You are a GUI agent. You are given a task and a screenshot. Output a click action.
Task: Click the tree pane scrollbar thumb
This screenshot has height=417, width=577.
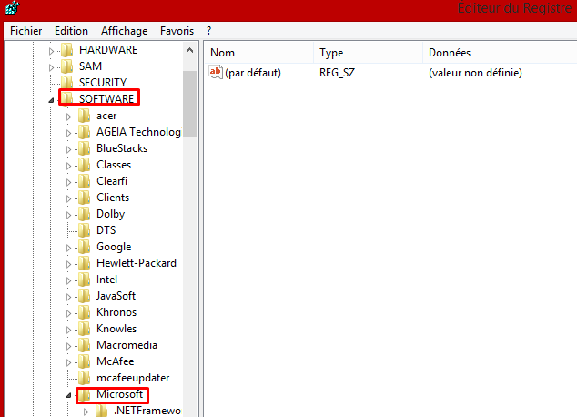189,104
